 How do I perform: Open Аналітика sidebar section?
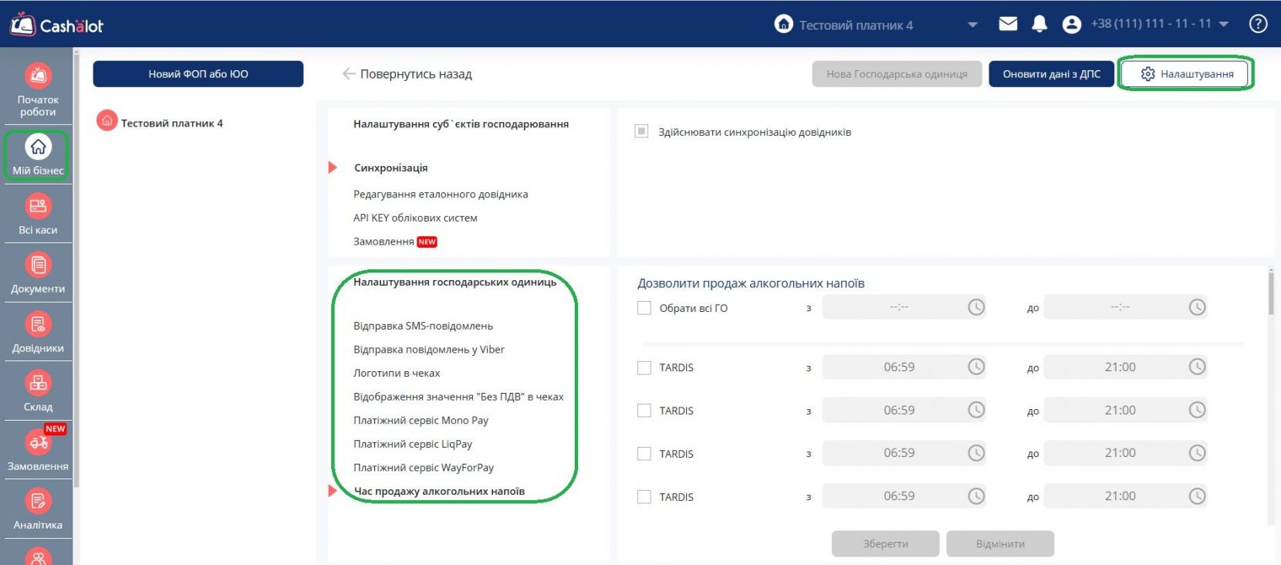click(x=38, y=502)
